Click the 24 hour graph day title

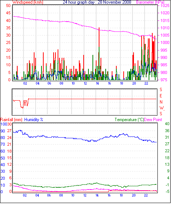(97, 2)
